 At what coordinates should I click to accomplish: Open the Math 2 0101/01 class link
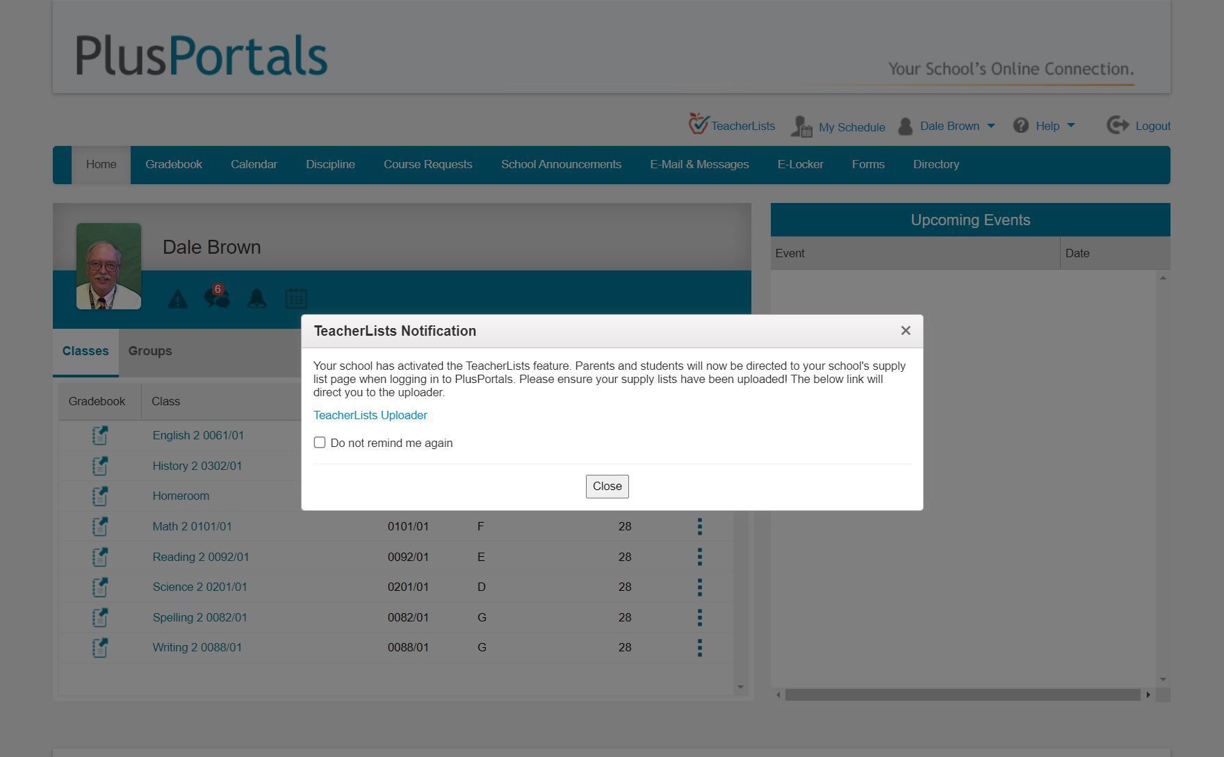[x=192, y=527]
